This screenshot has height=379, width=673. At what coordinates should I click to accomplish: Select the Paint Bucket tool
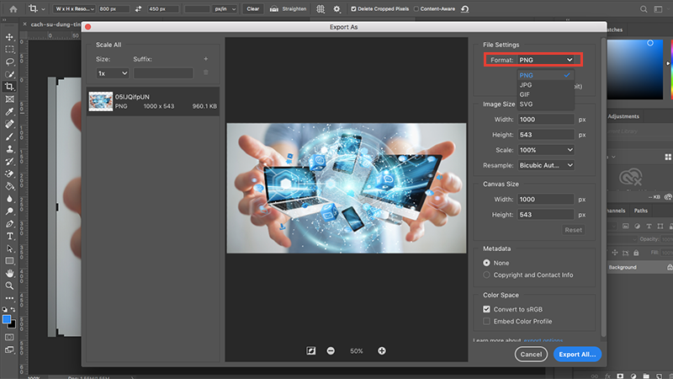(9, 186)
